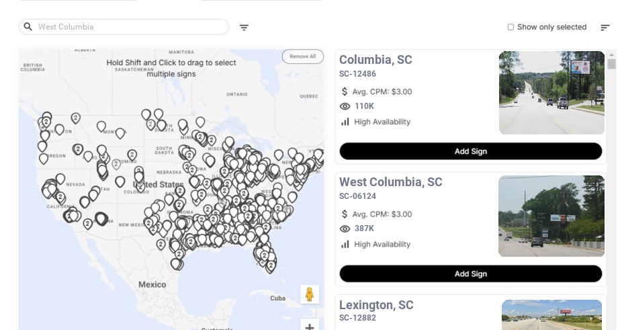Click the eye impressions icon for Columbia
The height and width of the screenshot is (330, 618).
pos(345,106)
